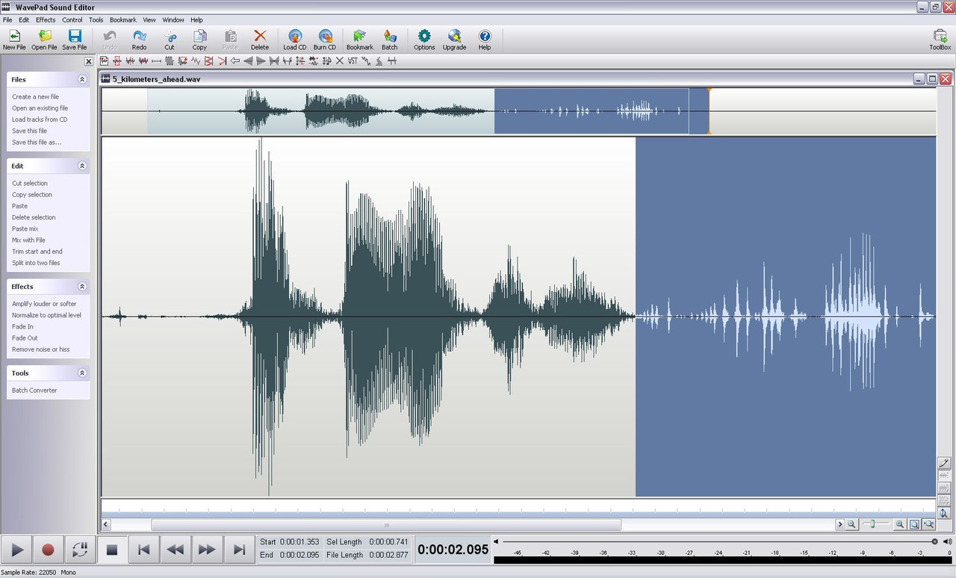956x578 pixels.
Task: Click the zoom-to-full-file magnifier icon
Action: (x=928, y=523)
